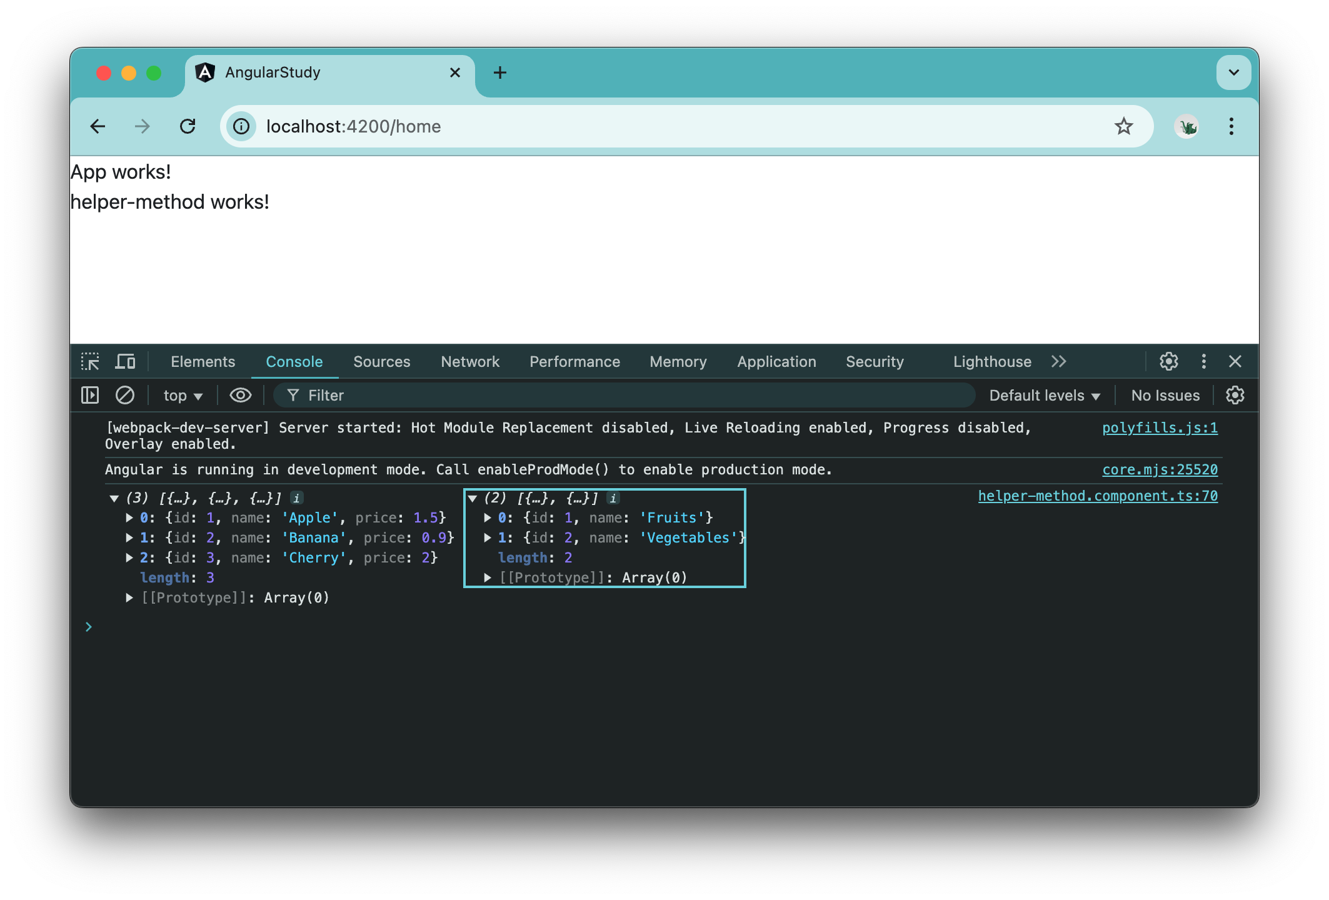Open the polyfills.js:1 source link

point(1160,427)
